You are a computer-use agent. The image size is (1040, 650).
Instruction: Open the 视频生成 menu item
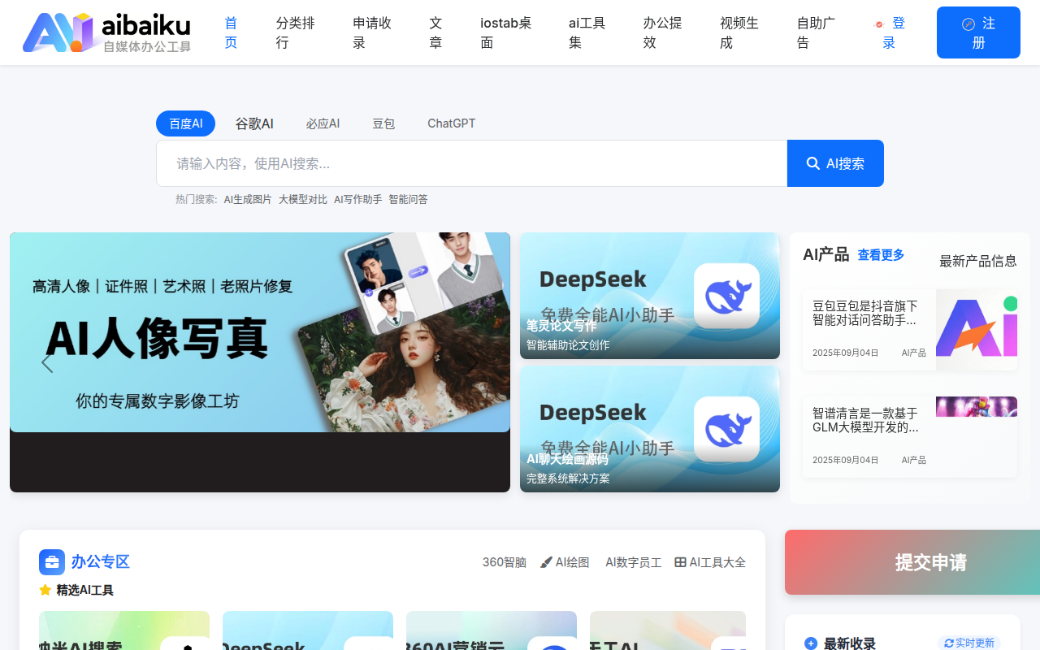738,32
